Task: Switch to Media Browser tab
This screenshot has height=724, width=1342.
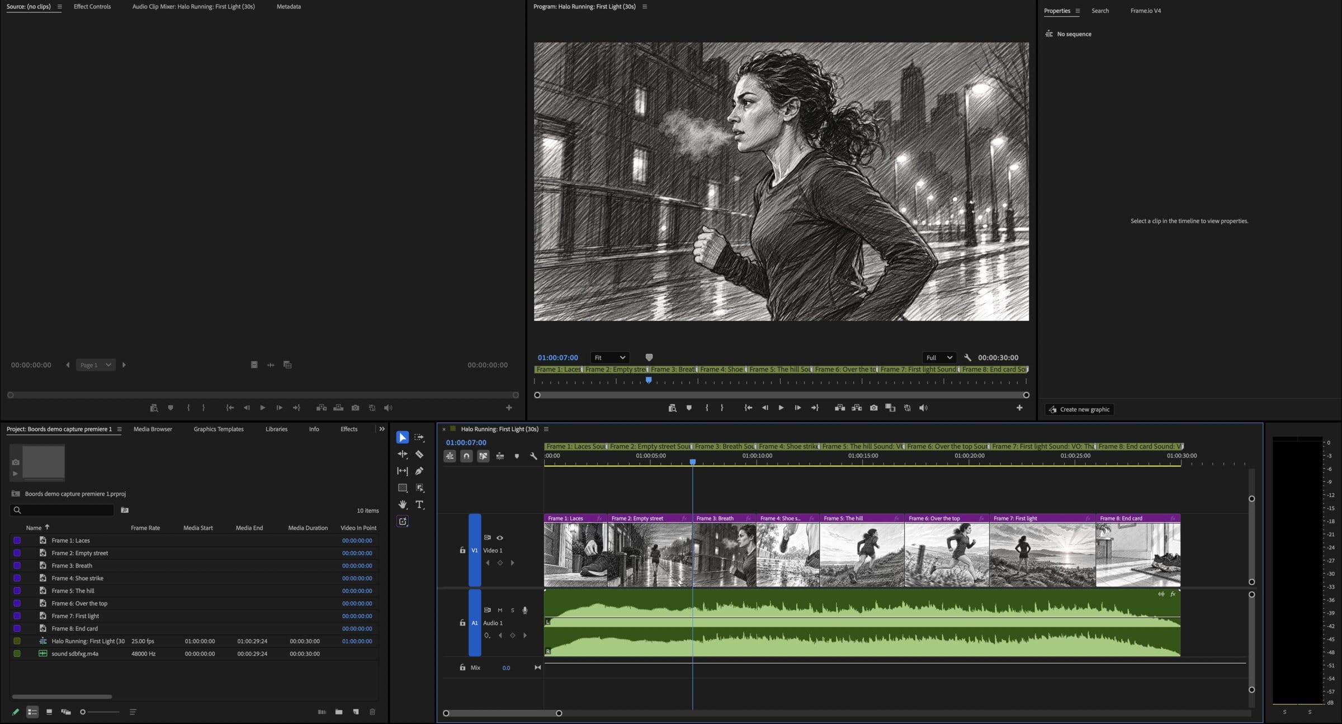Action: [153, 429]
